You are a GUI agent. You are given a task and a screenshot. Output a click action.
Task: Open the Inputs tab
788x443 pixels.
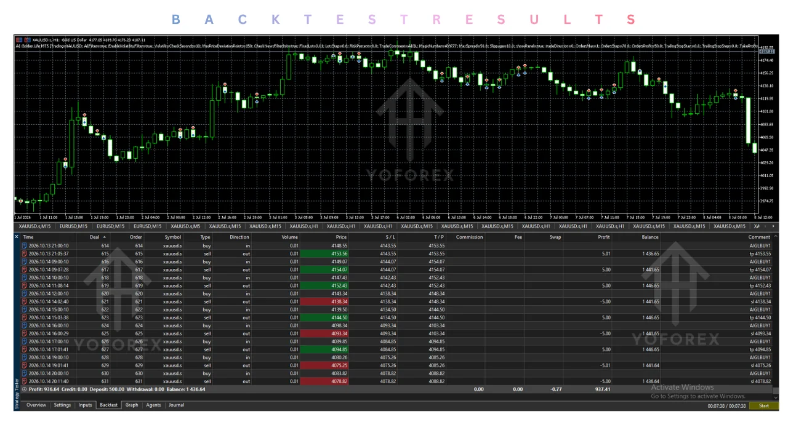pos(86,405)
